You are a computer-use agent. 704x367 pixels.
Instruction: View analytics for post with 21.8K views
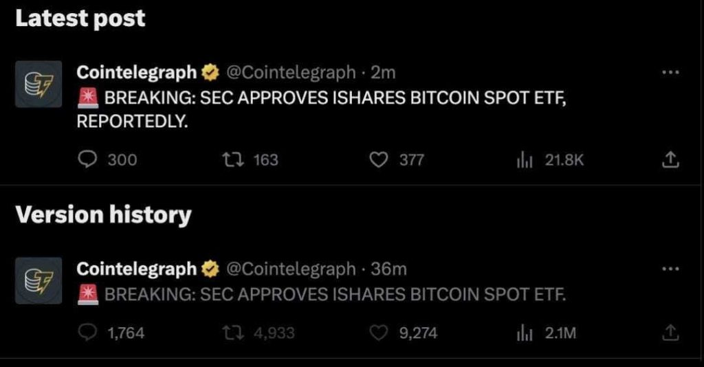[x=522, y=160]
